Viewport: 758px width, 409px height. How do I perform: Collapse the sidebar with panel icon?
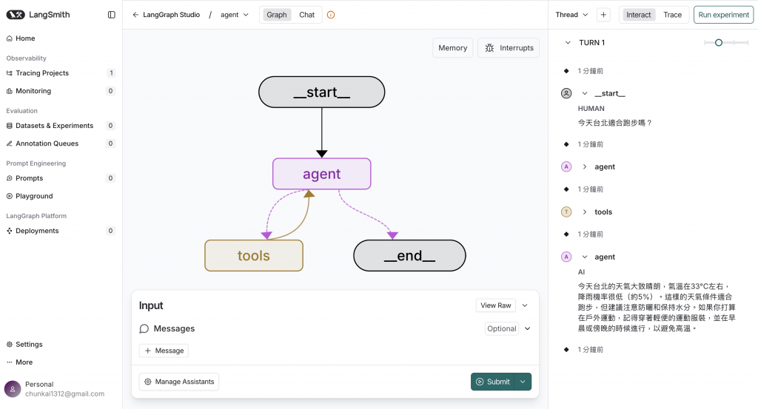(111, 15)
